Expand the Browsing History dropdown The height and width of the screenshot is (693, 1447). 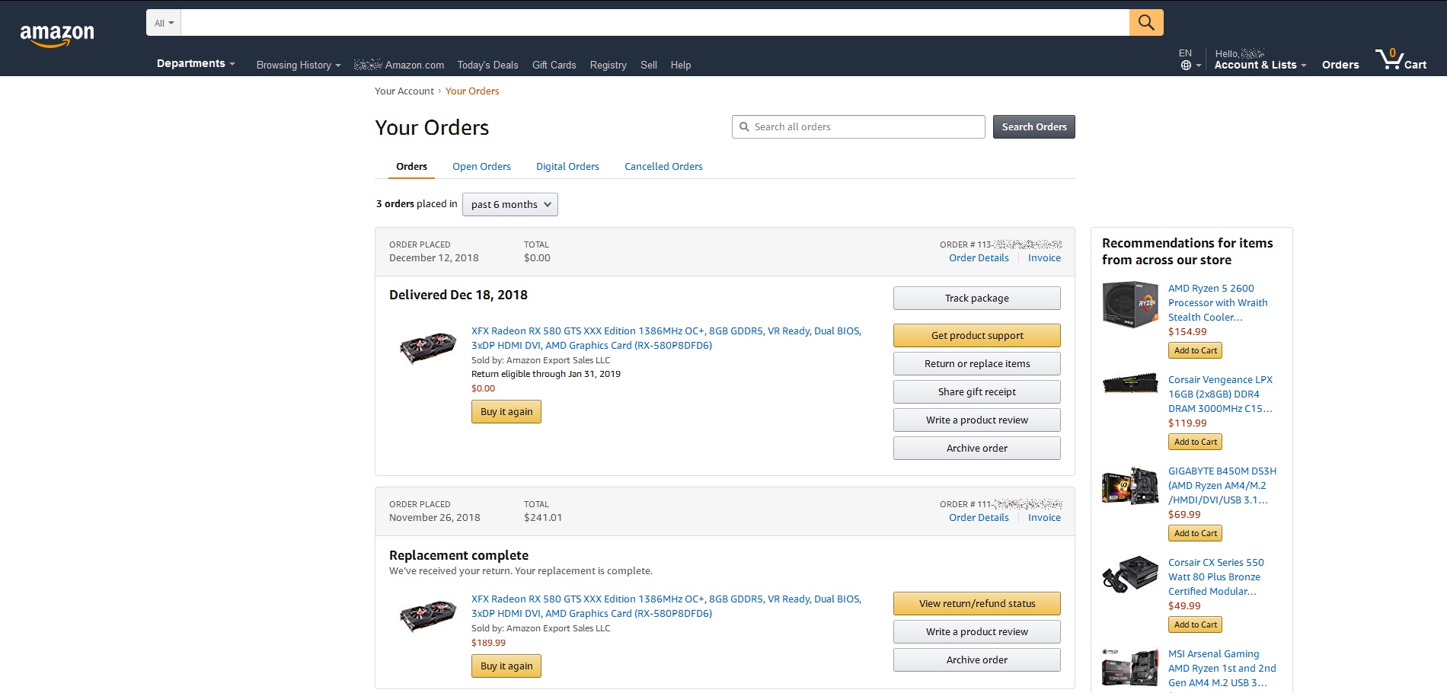299,65
